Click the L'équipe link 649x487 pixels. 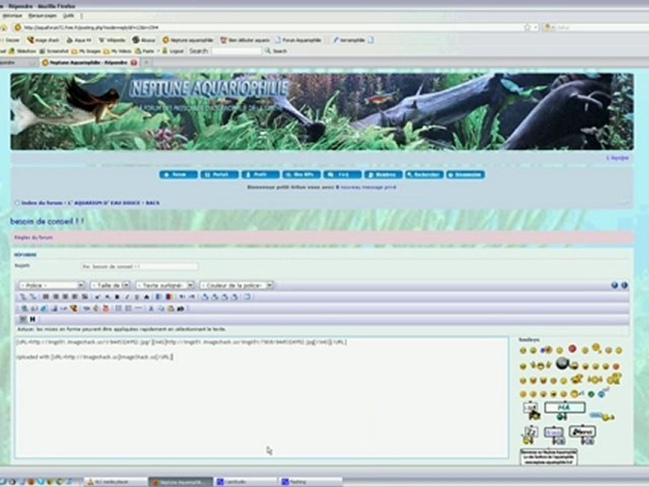(617, 158)
